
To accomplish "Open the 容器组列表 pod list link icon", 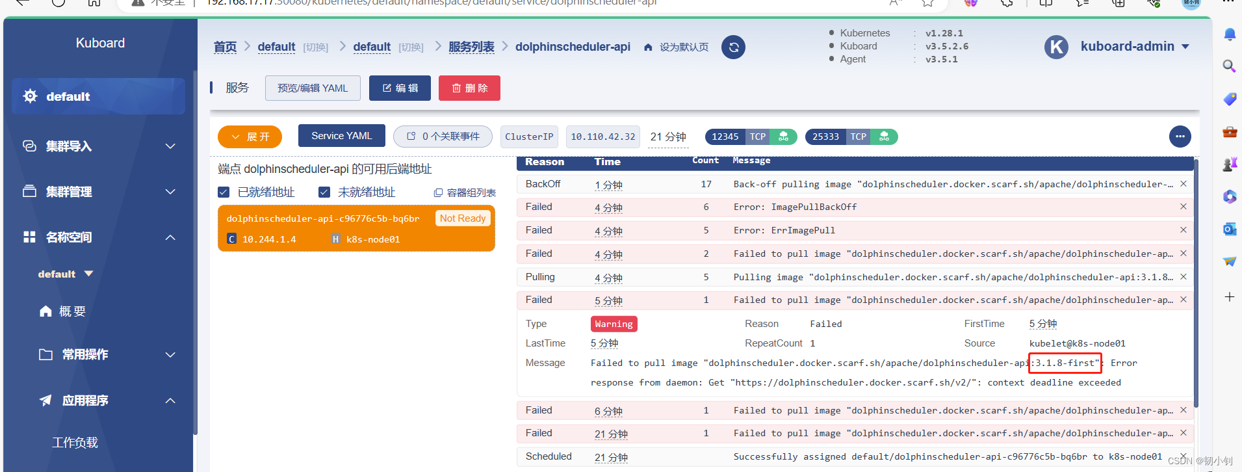I will (x=438, y=193).
